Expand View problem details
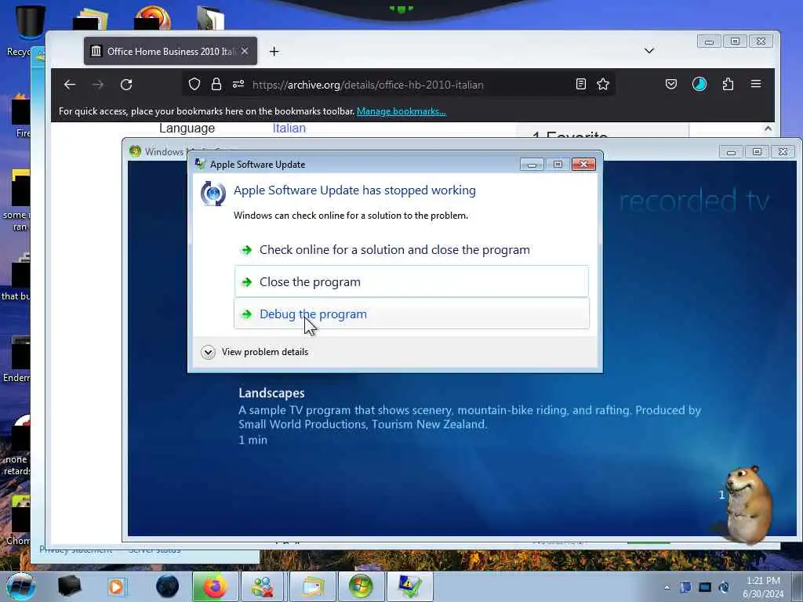Screen dimensions: 803x602 coord(255,352)
